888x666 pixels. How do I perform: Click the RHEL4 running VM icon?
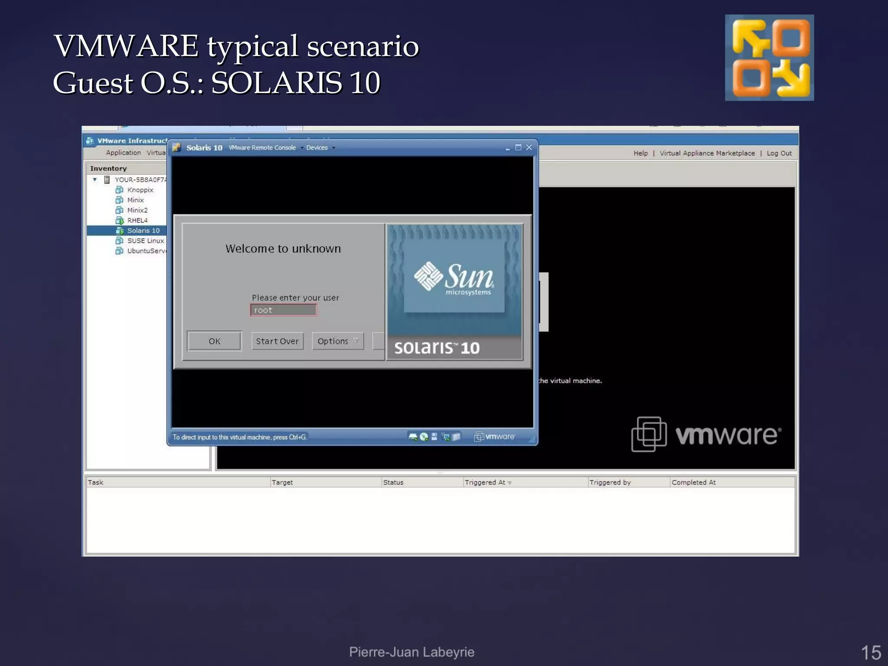pos(120,220)
